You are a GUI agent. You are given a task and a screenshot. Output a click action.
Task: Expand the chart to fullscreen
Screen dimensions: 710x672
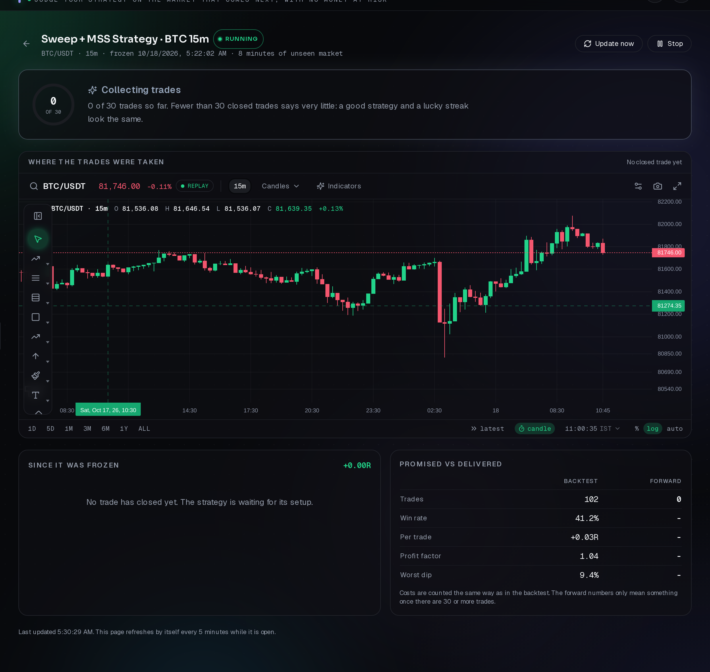click(x=677, y=186)
